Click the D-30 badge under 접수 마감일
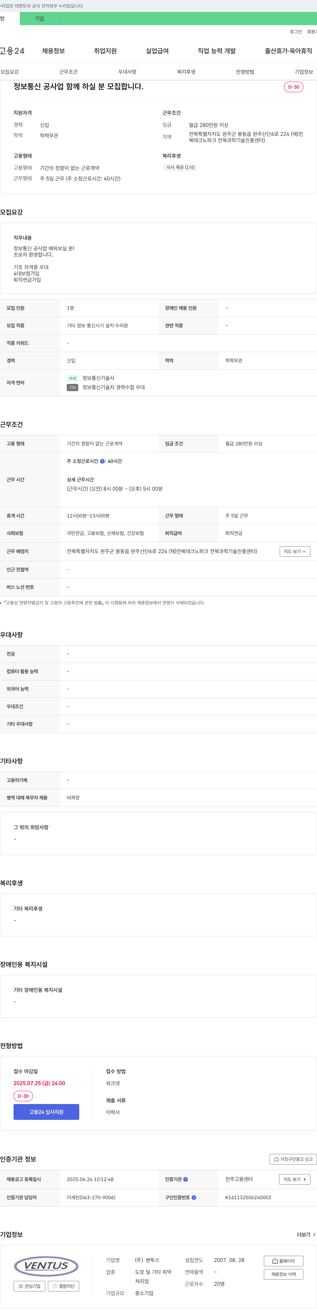The height and width of the screenshot is (1309, 317). [x=23, y=1096]
